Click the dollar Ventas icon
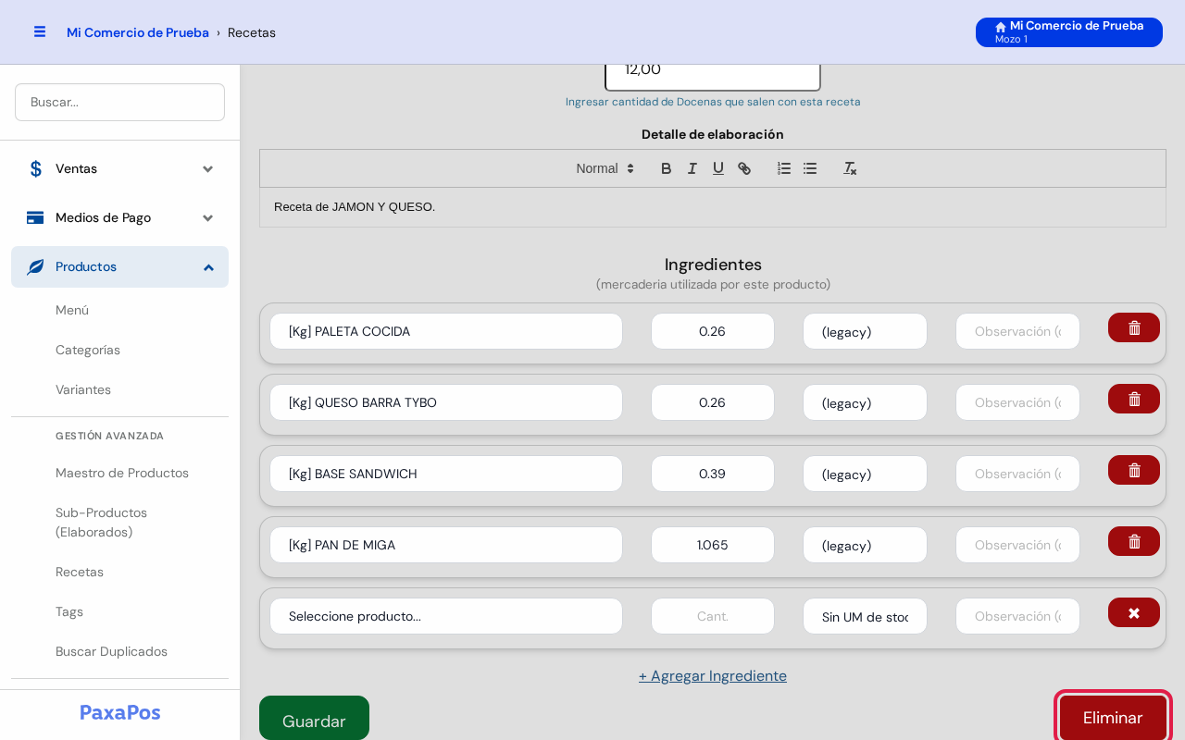 35,168
